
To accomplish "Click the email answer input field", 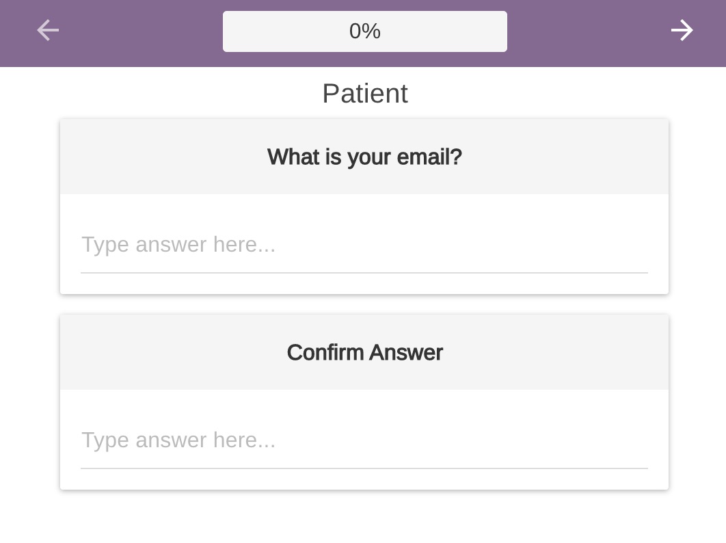I will [364, 245].
